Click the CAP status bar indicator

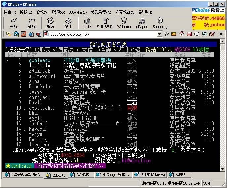[197, 183]
